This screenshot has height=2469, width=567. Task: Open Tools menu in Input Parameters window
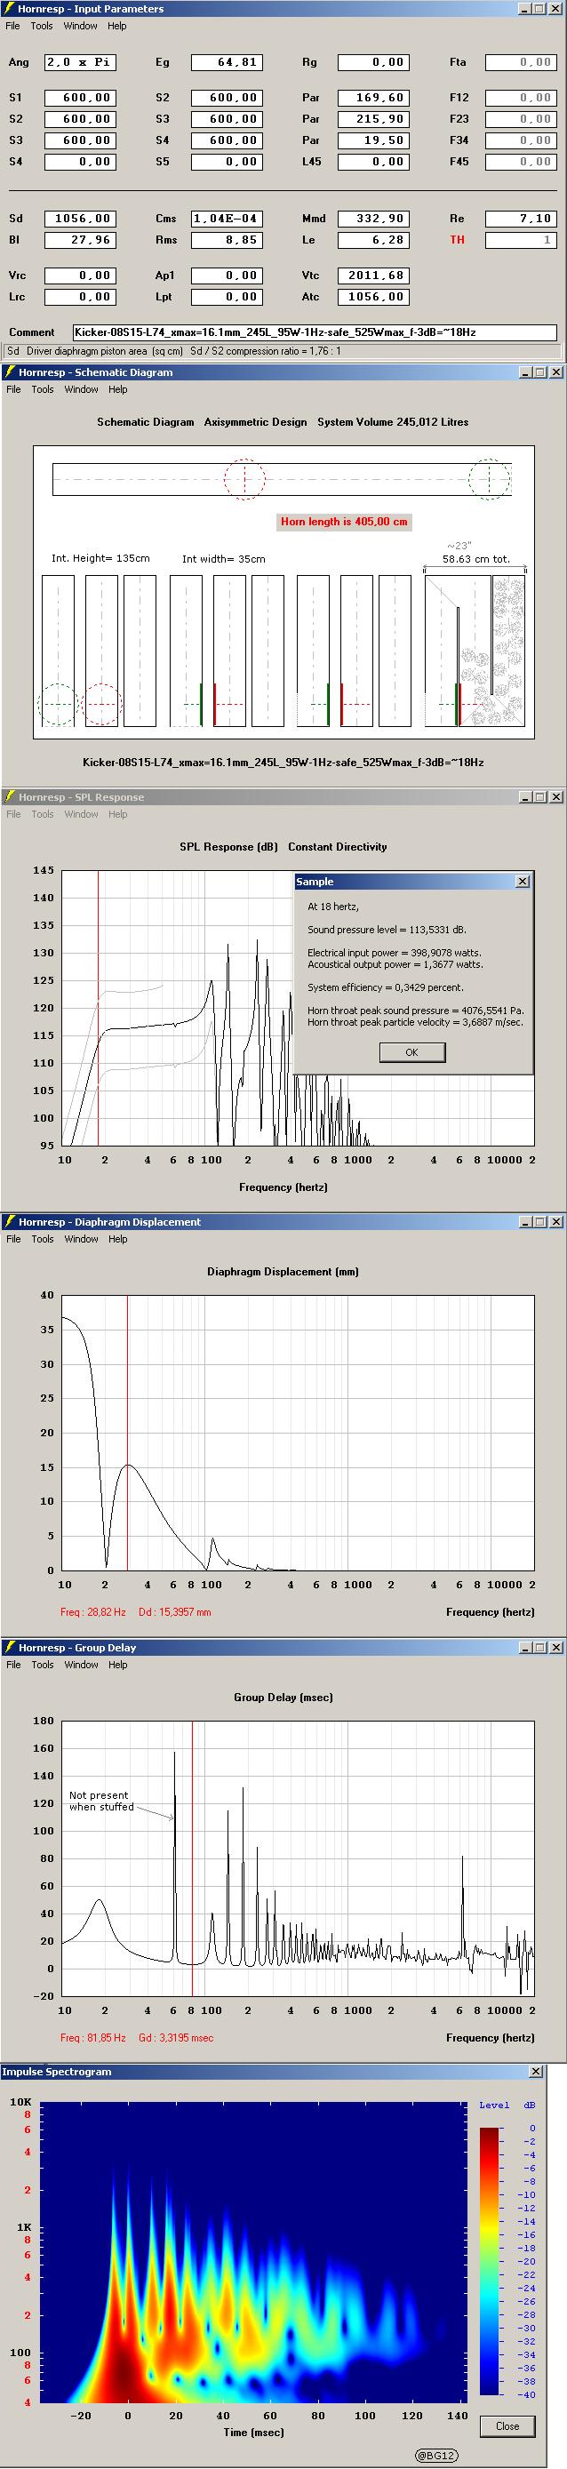[x=41, y=26]
